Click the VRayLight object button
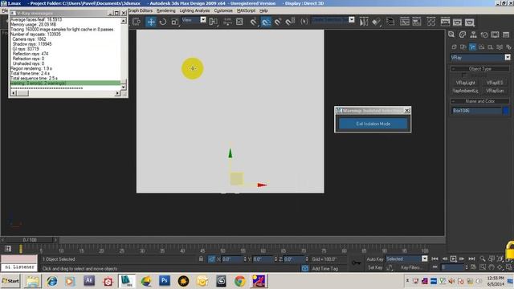The width and height of the screenshot is (514, 289). 465,83
